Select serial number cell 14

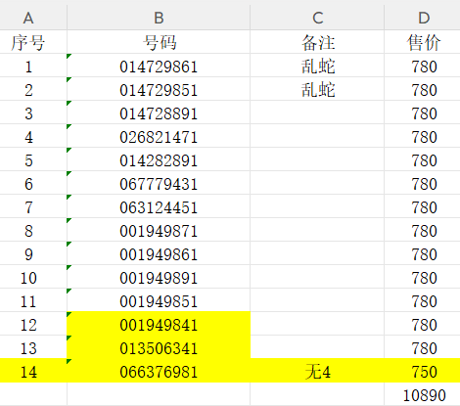pos(33,371)
